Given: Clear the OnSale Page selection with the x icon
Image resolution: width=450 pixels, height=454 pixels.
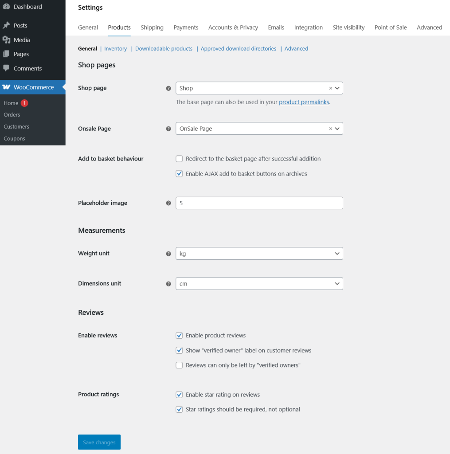Looking at the screenshot, I should pos(330,129).
